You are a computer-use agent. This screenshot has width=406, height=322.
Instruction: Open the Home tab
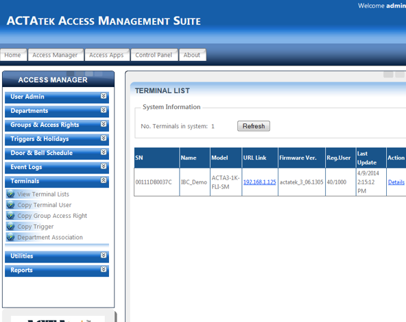point(13,55)
